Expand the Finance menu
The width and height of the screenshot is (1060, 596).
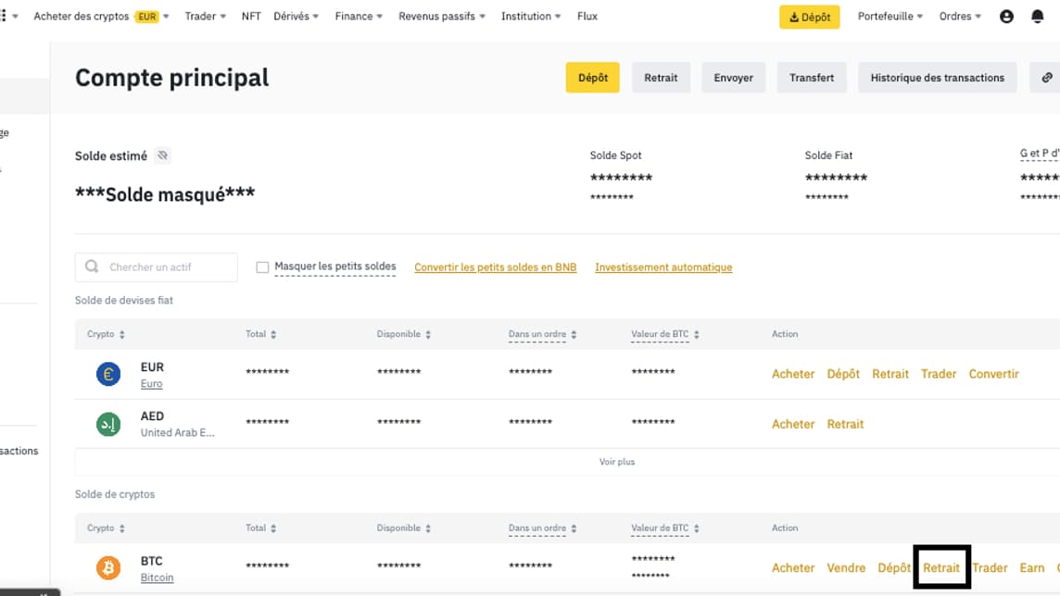point(359,17)
